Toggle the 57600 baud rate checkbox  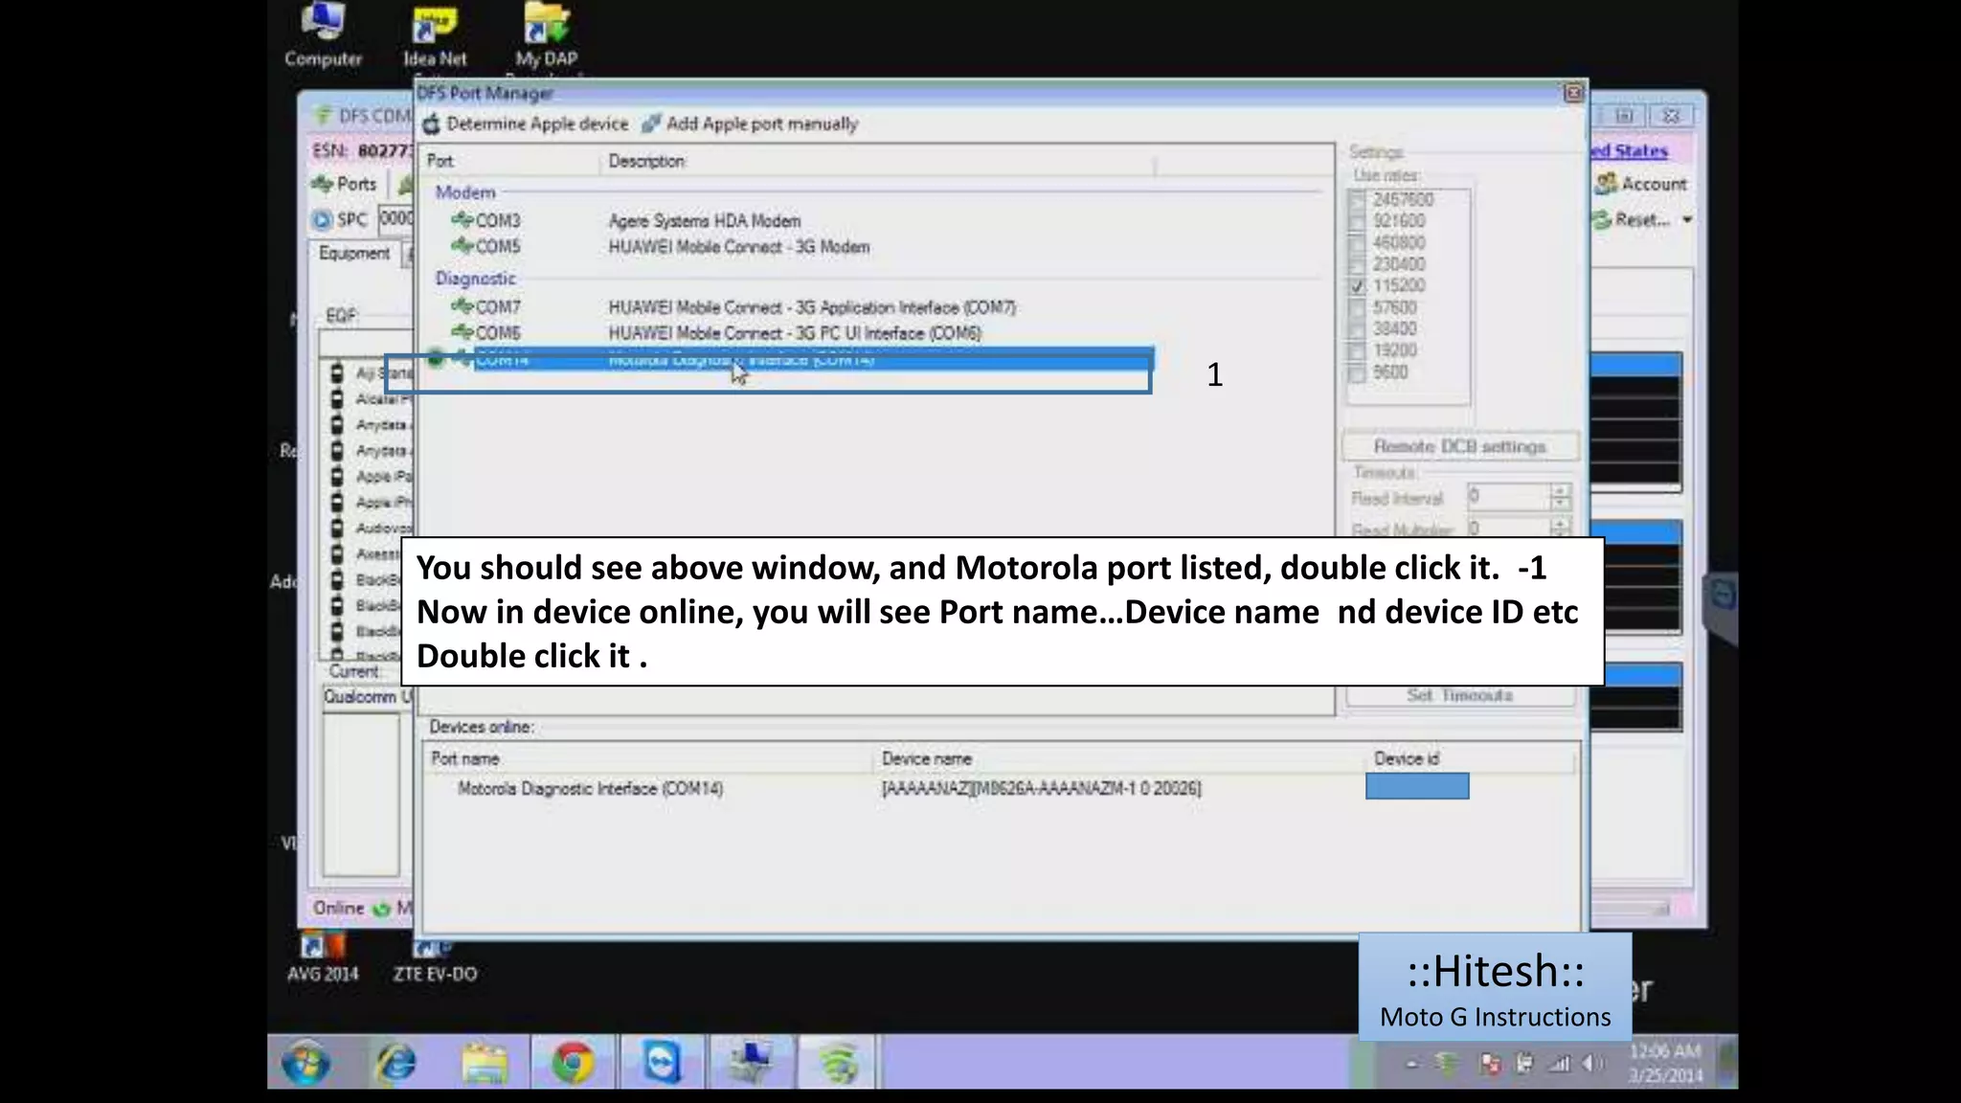tap(1357, 307)
